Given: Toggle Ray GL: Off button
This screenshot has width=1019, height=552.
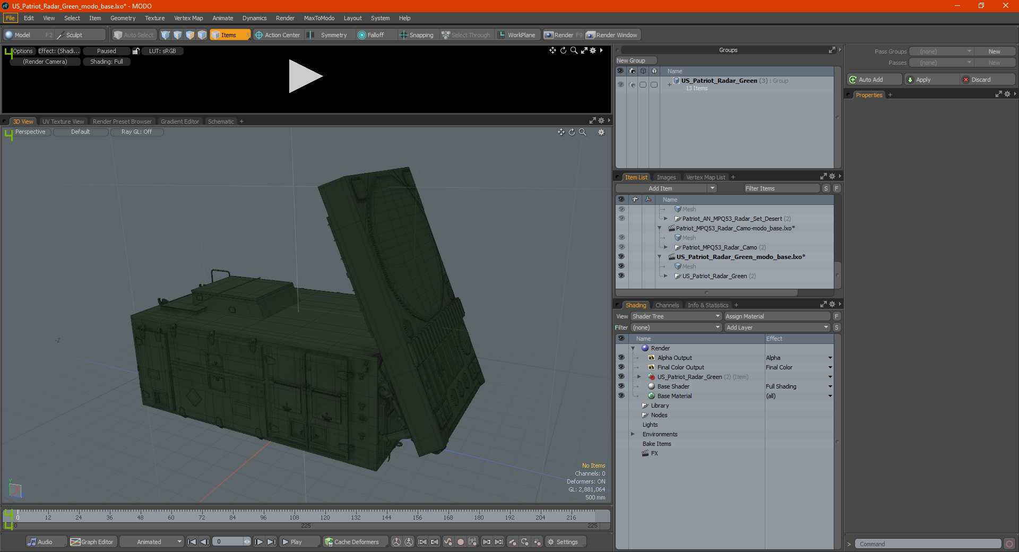Looking at the screenshot, I should pos(136,132).
